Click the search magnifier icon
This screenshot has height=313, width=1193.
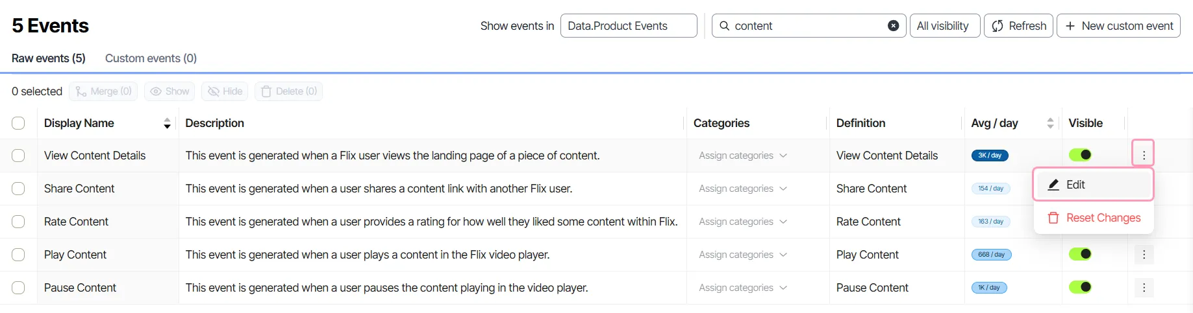(724, 26)
